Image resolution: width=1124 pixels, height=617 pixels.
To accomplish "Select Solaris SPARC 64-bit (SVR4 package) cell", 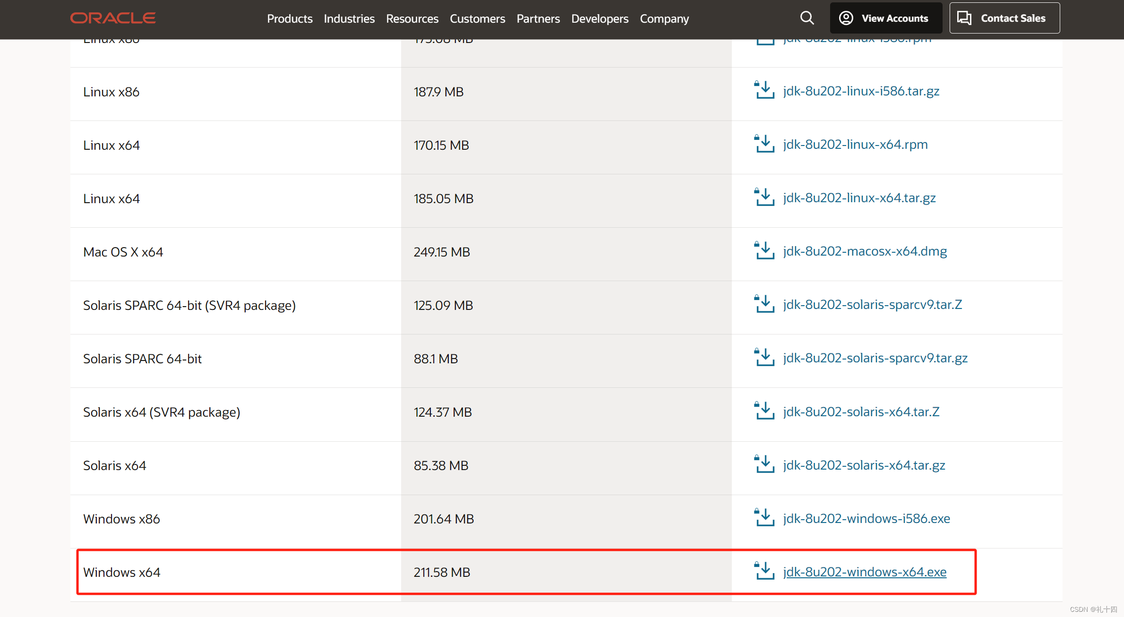I will pos(236,308).
